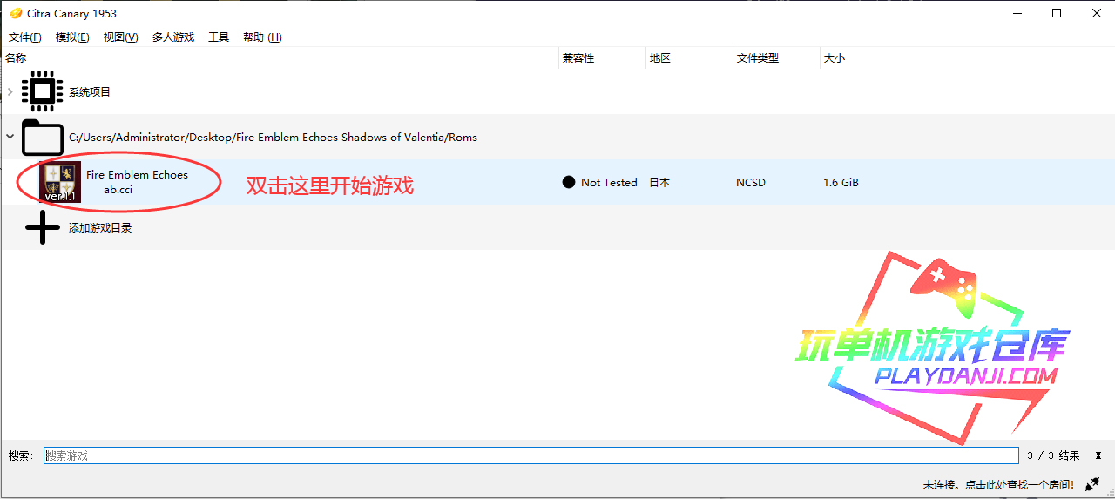Open the 工具 menu
This screenshot has height=499, width=1115.
tap(218, 37)
